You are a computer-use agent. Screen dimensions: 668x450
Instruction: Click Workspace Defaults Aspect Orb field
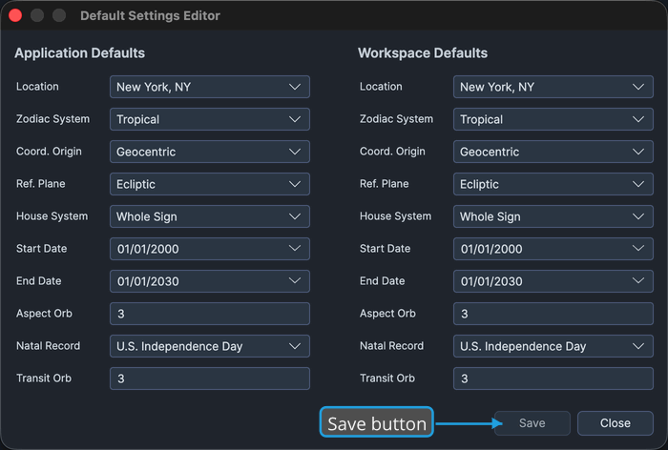[553, 314]
